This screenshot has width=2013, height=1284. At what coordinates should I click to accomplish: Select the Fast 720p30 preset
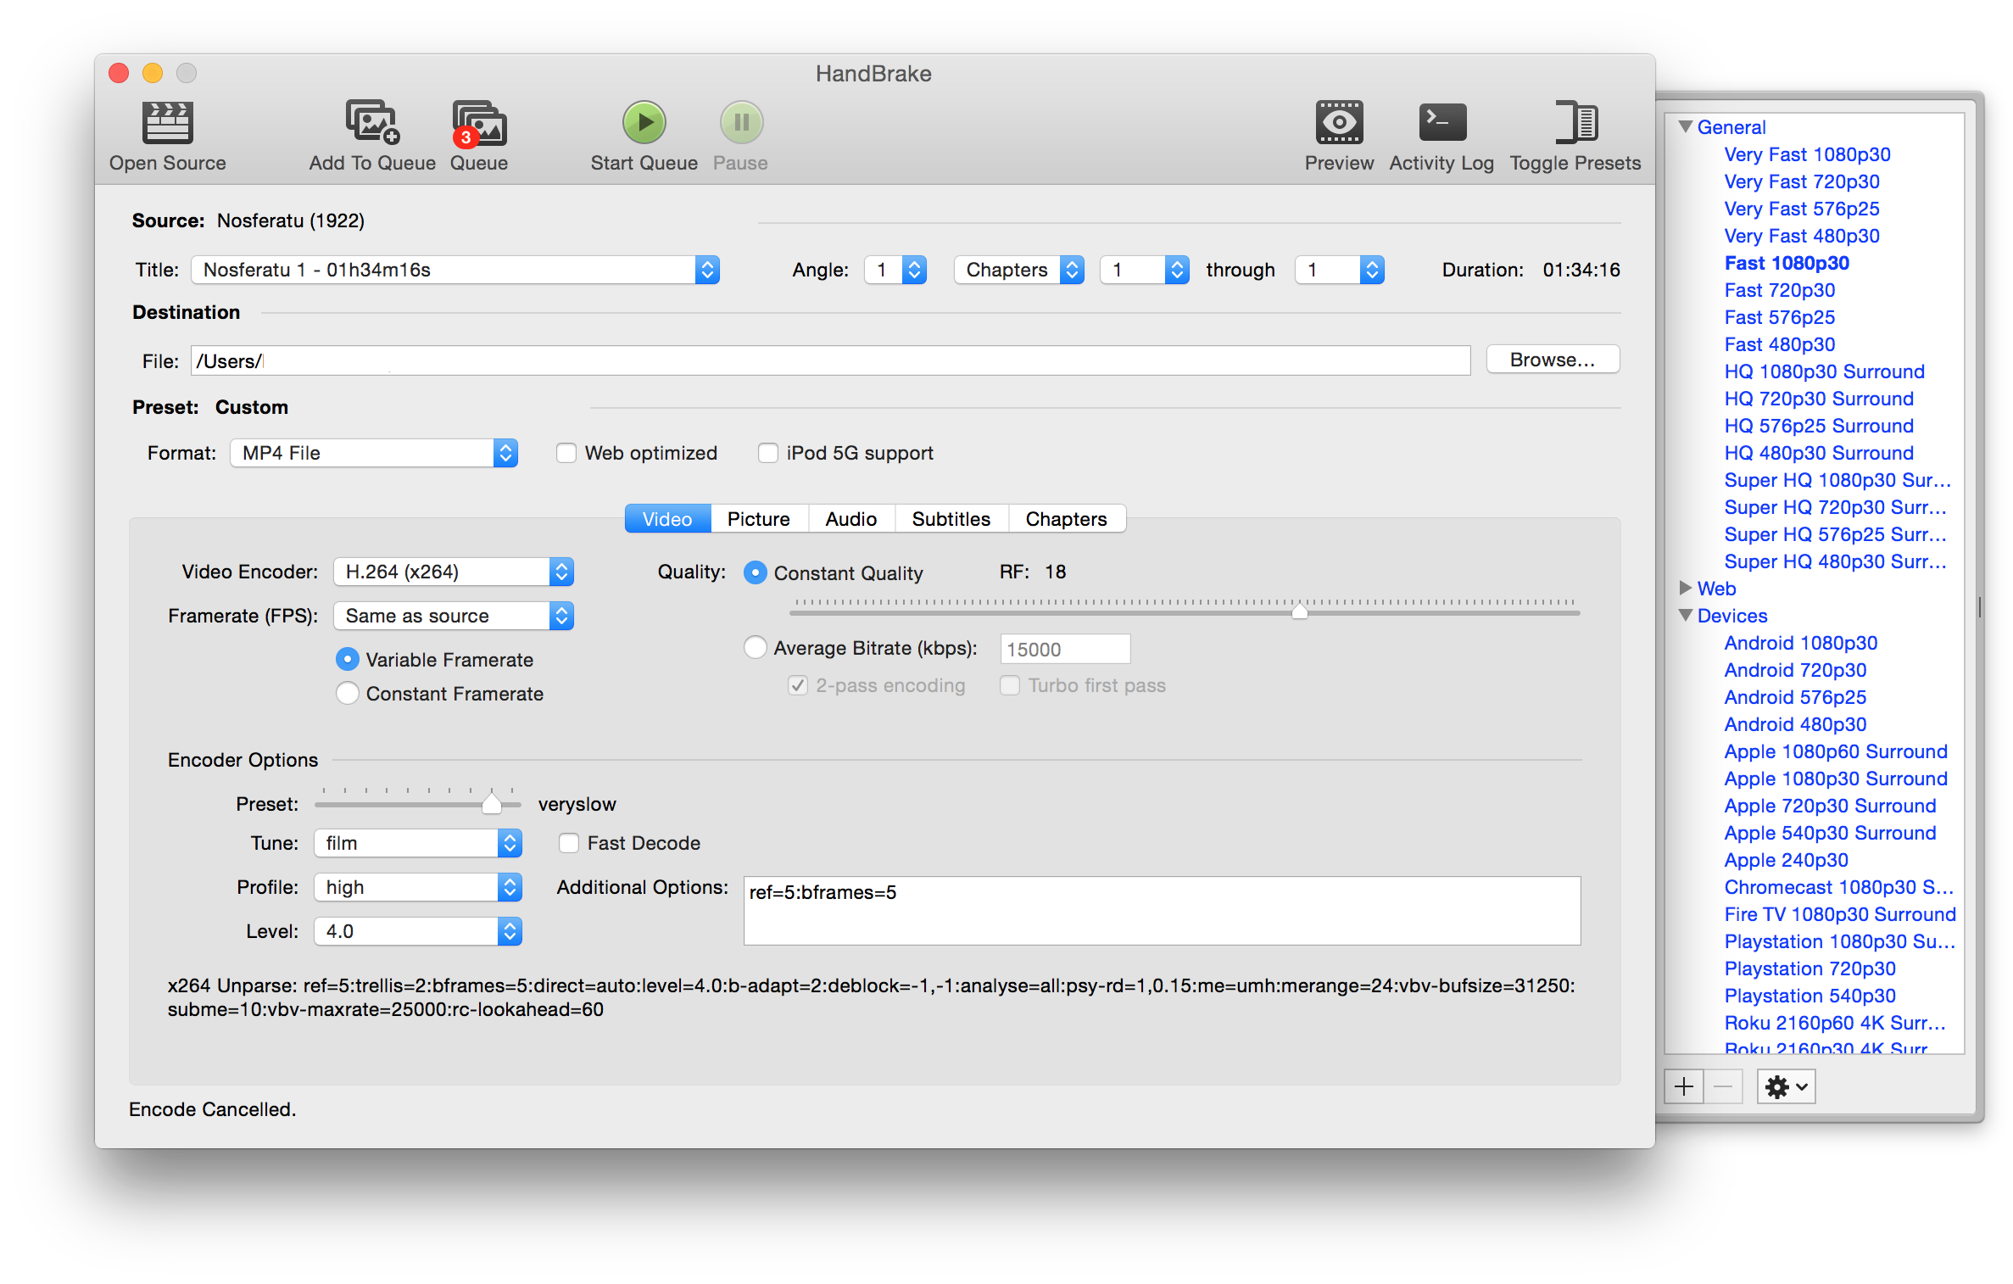click(x=1779, y=290)
